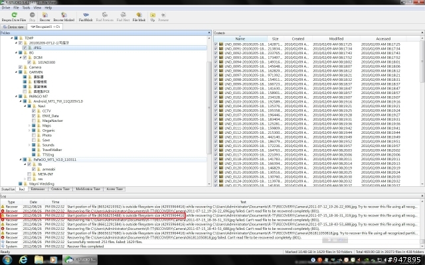Image resolution: width=425 pixels, height=265 pixels.
Task: Toggle checkbox for META-INF folder
Action: point(29,174)
